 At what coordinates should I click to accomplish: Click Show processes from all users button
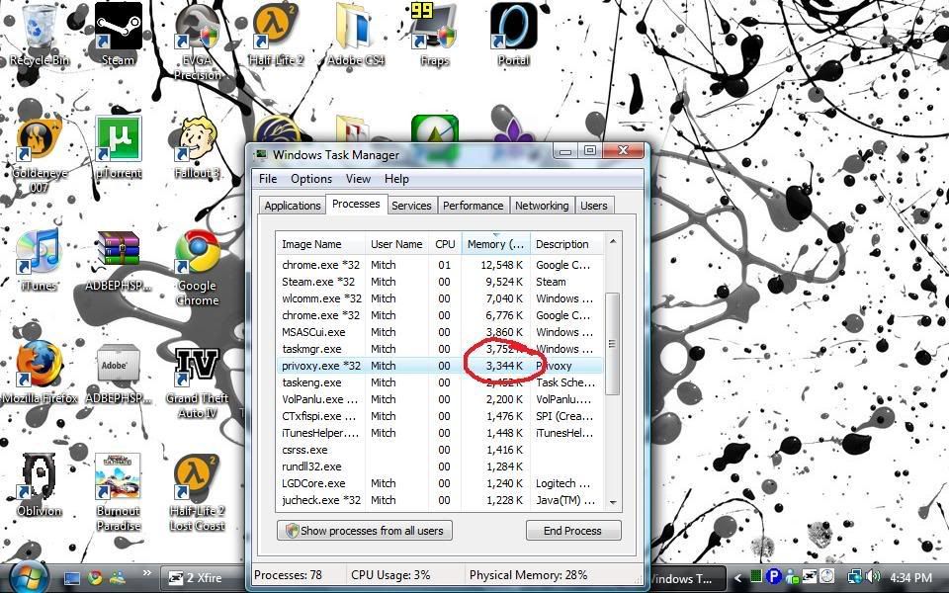click(365, 531)
